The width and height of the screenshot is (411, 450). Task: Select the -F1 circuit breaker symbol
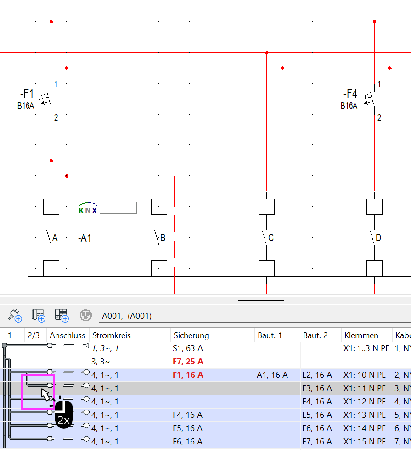(47, 99)
